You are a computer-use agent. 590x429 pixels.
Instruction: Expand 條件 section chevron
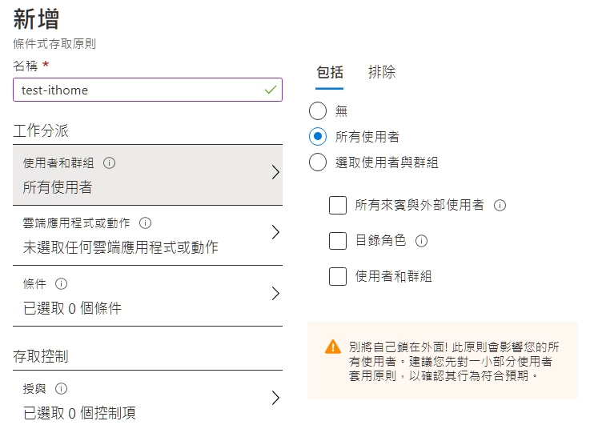[x=275, y=293]
